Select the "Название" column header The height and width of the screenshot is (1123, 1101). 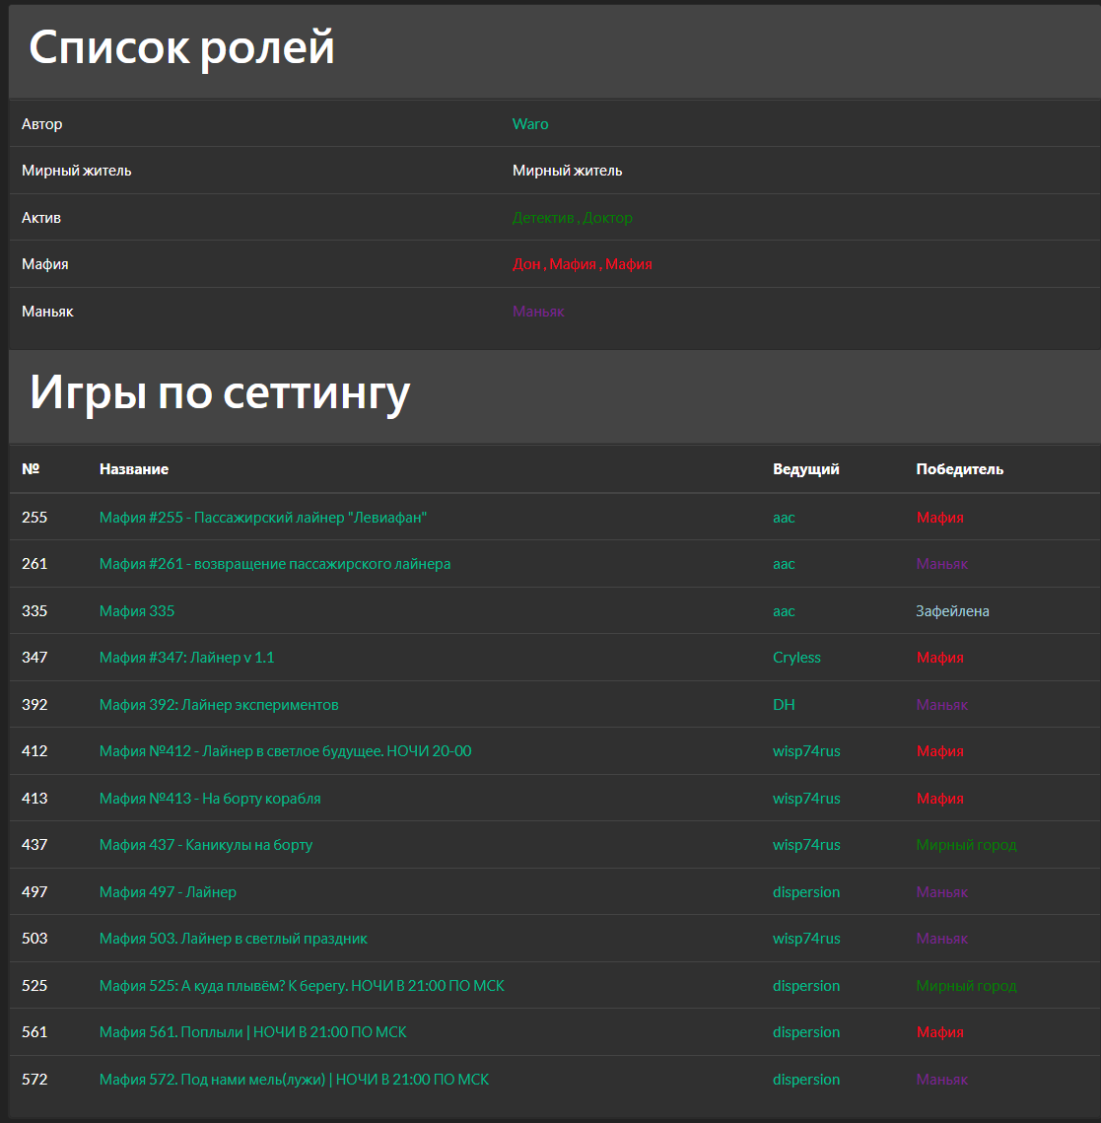click(x=134, y=469)
